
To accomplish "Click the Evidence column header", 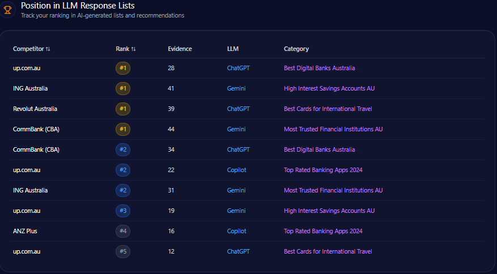I will pyautogui.click(x=180, y=49).
